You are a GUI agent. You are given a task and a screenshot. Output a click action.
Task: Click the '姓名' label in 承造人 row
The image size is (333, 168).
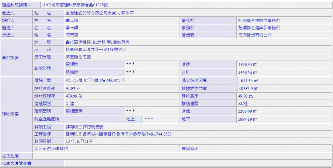point(43,35)
